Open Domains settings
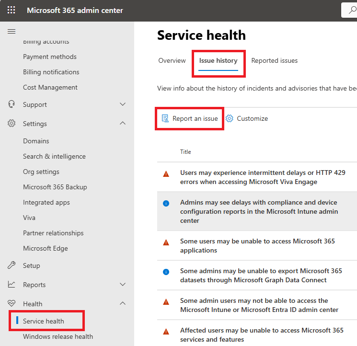357x346 pixels. [36, 141]
